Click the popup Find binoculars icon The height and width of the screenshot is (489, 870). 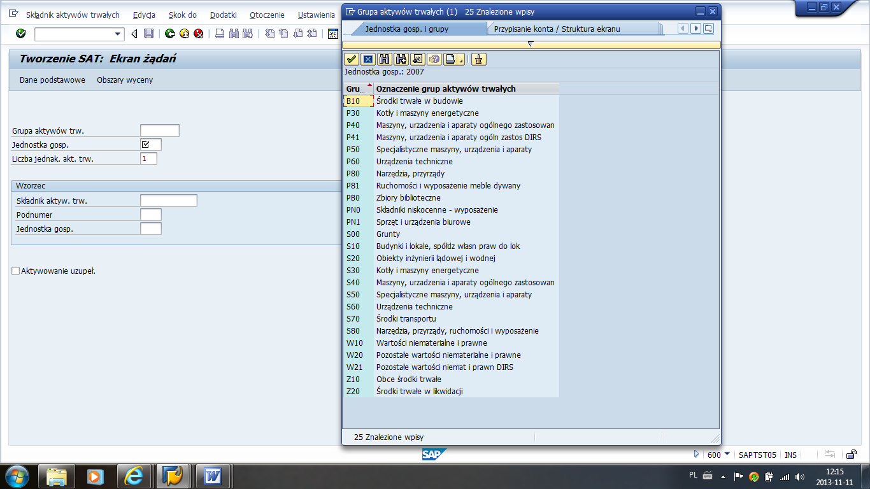(x=385, y=59)
